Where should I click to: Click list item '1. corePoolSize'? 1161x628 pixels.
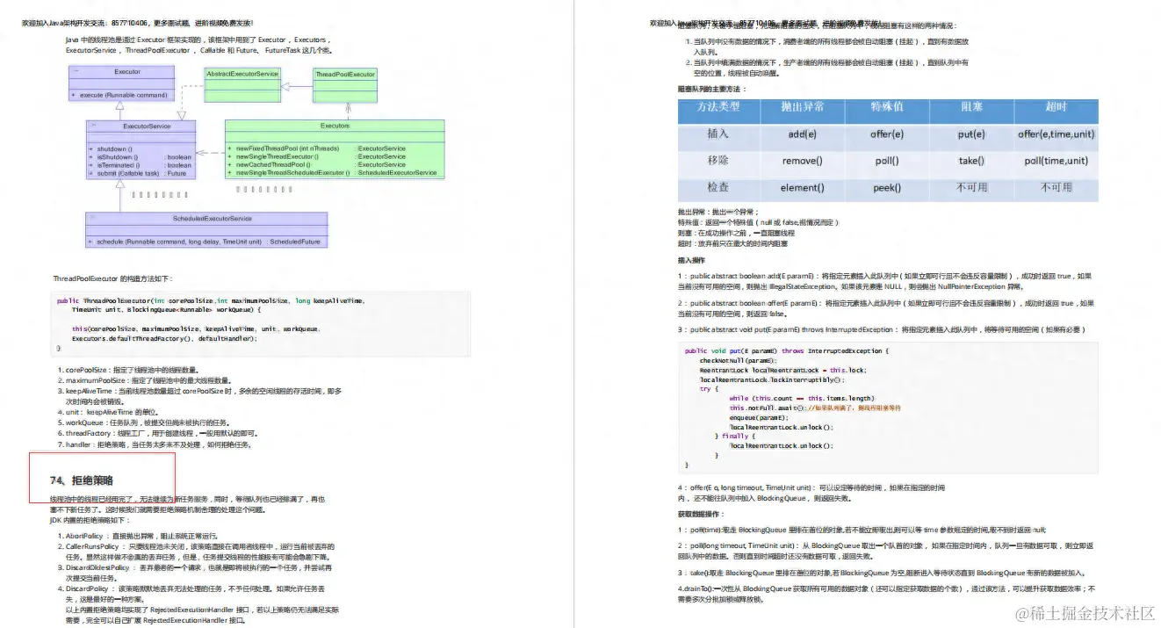pyautogui.click(x=129, y=370)
